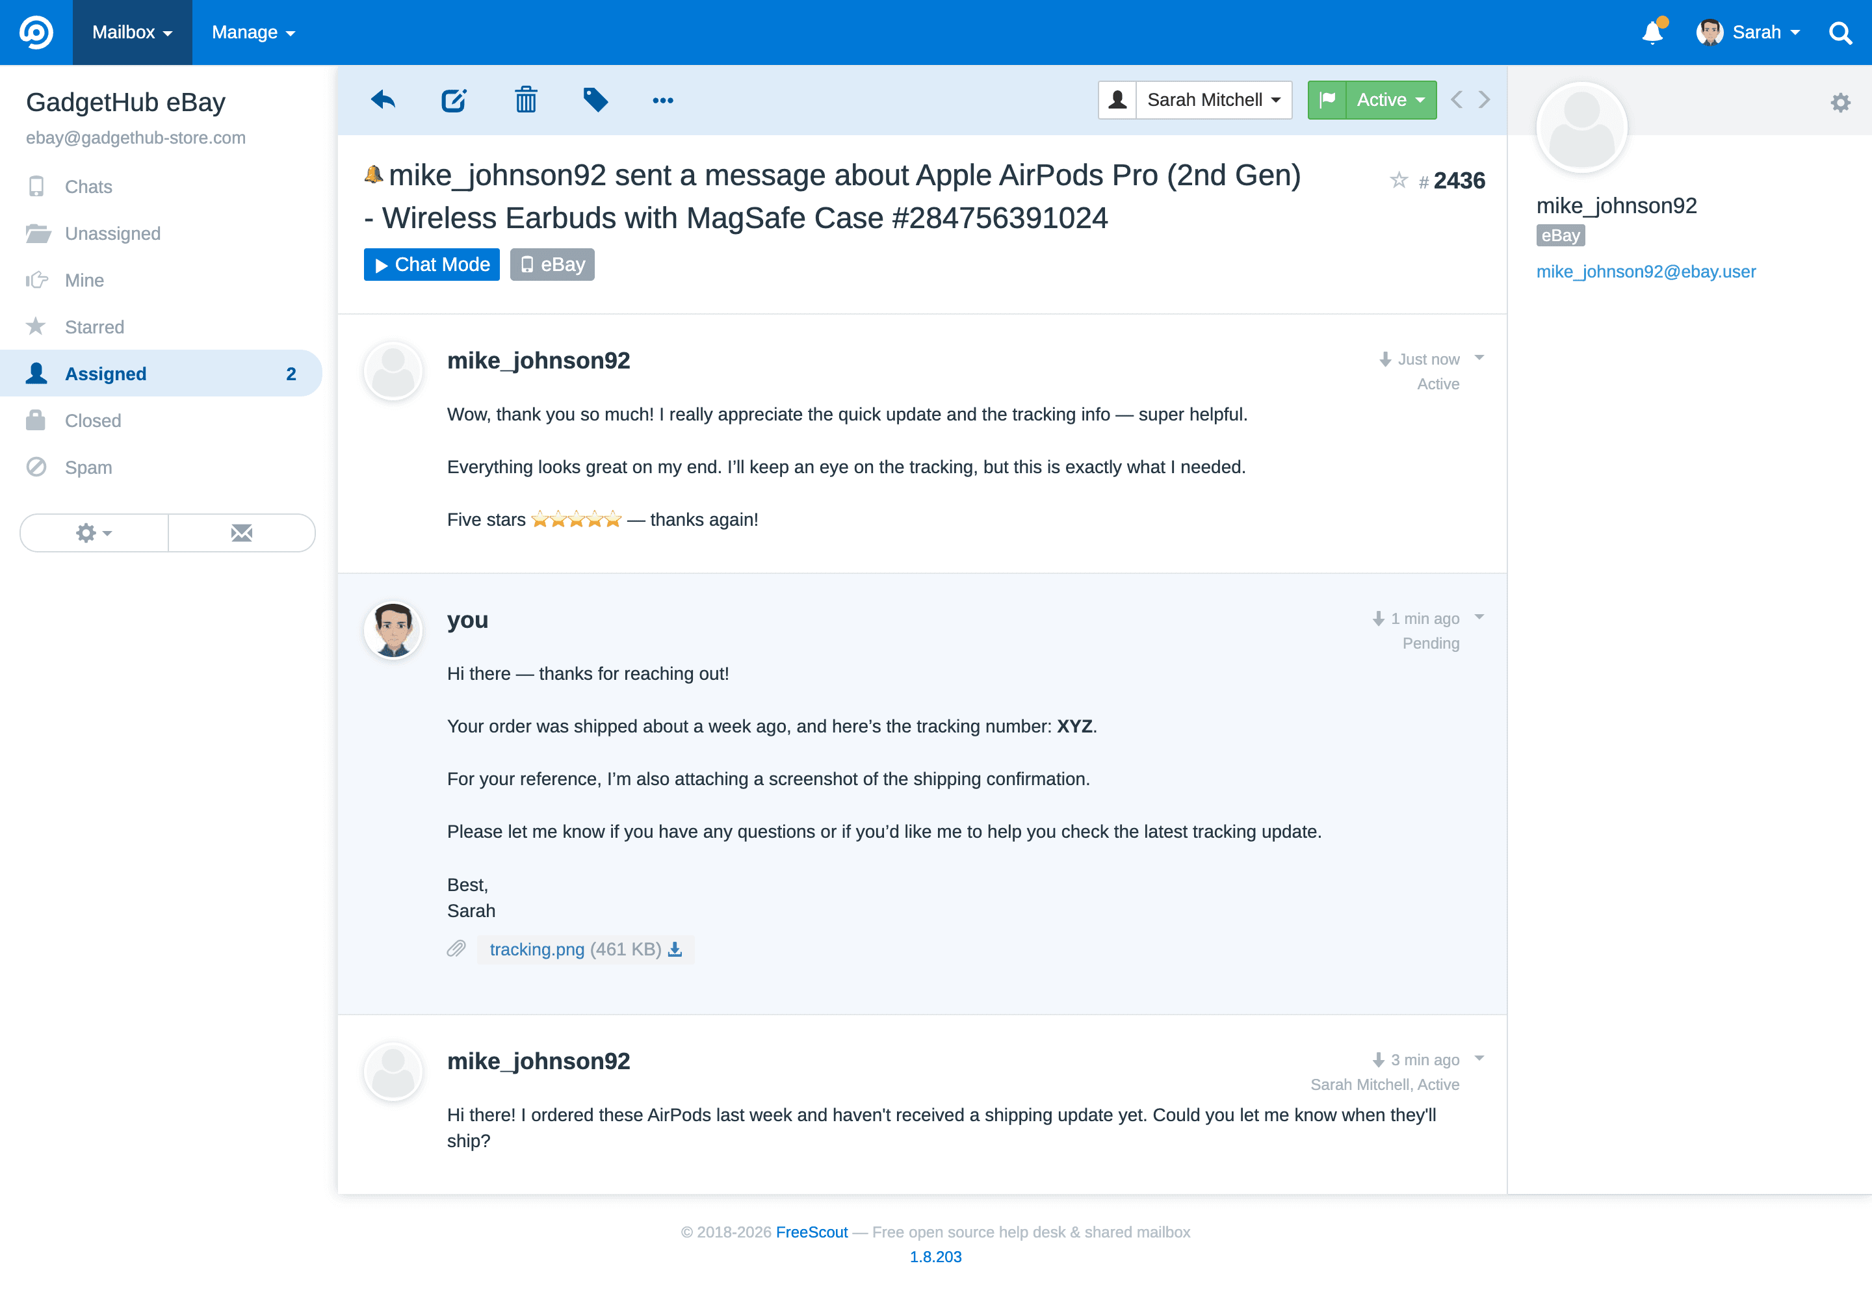This screenshot has width=1872, height=1296.
Task: Reply to the conversation using the reply arrow
Action: coord(382,99)
